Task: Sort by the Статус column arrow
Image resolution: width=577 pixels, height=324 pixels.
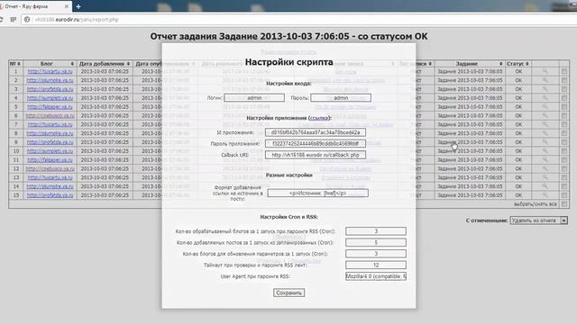Action: pyautogui.click(x=527, y=64)
